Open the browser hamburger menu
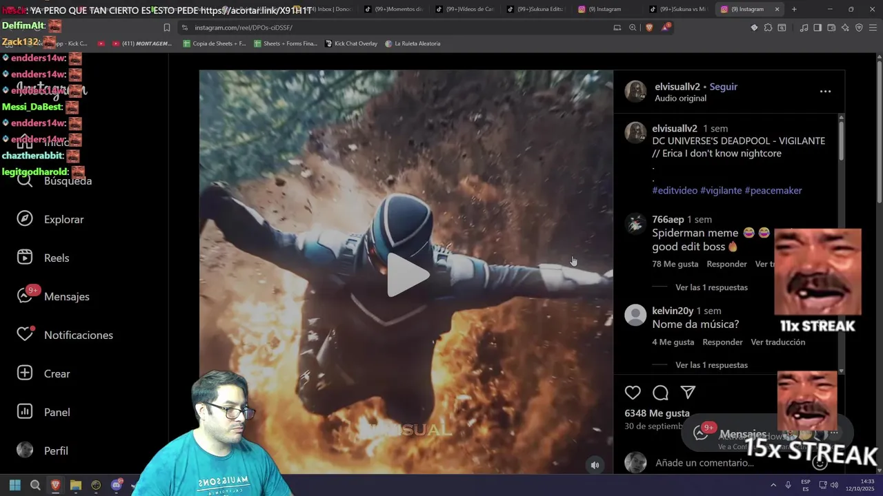 pos(873,28)
